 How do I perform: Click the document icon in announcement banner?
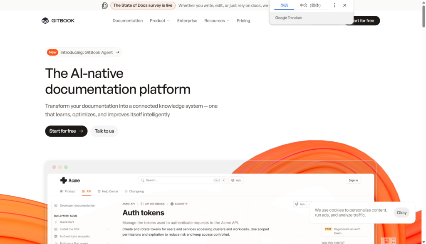pos(105,5)
